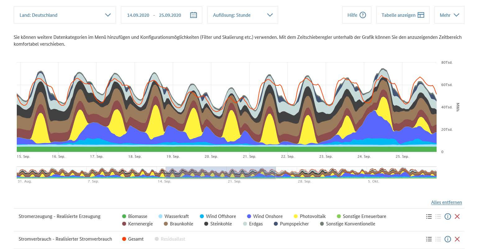
Task: Toggle Braunkohle legend entry
Action: [181, 224]
